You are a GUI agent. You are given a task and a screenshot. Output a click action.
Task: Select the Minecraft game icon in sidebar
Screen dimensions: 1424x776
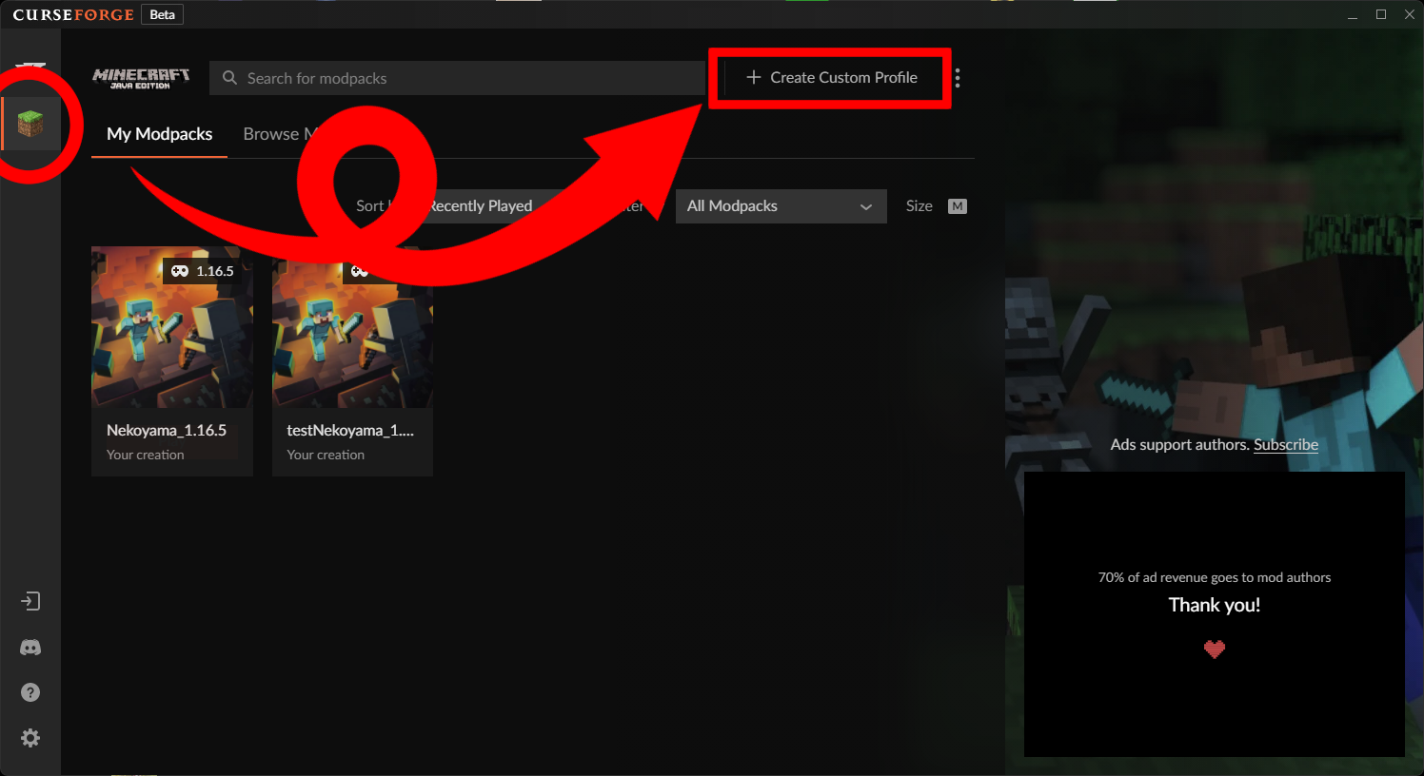30,124
